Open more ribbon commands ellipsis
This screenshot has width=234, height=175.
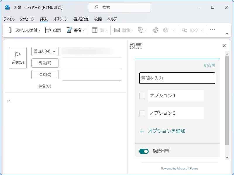pos(212,30)
